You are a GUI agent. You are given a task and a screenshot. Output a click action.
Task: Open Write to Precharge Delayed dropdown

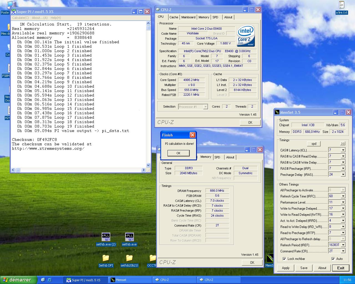click(343, 208)
